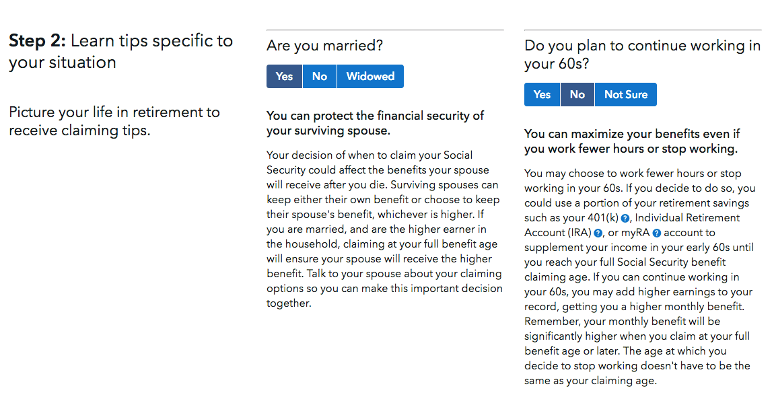
Task: Click the continue working in 60s question heading
Action: point(642,54)
